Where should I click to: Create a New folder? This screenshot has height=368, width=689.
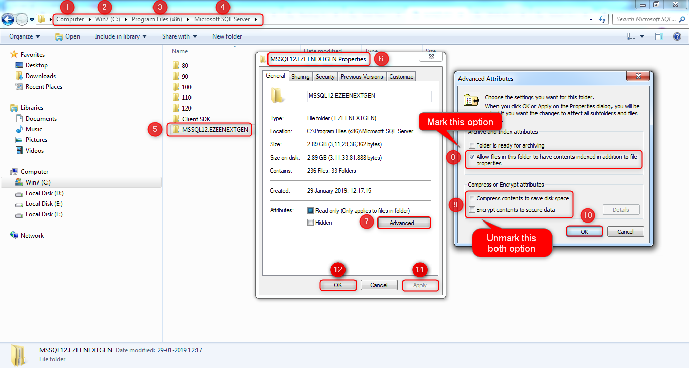(x=227, y=36)
